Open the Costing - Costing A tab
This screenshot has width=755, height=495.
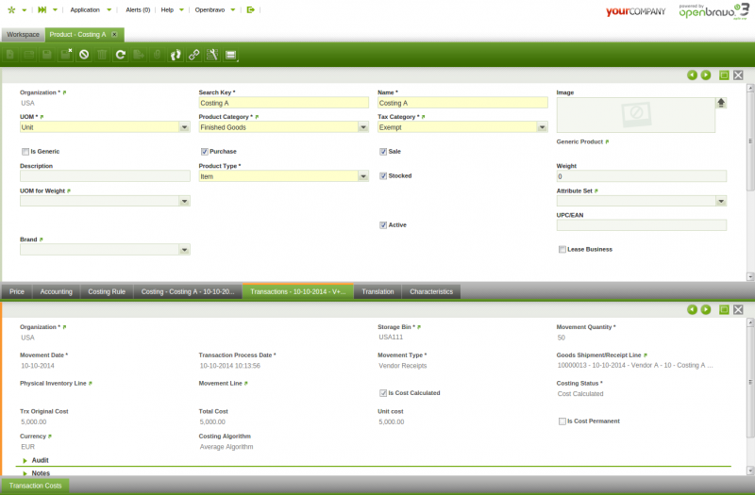[188, 291]
